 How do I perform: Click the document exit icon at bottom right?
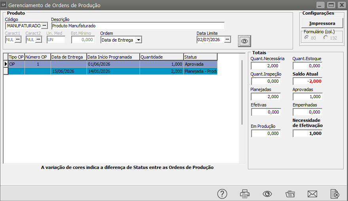click(x=335, y=194)
